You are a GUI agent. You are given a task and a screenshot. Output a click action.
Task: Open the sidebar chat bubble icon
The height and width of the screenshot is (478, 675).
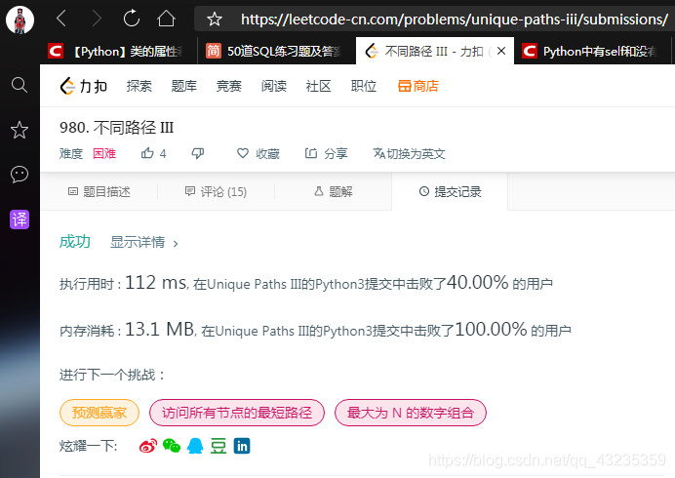click(20, 175)
